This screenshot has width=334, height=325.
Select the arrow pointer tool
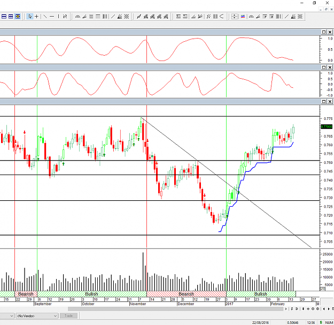pyautogui.click(x=30, y=17)
